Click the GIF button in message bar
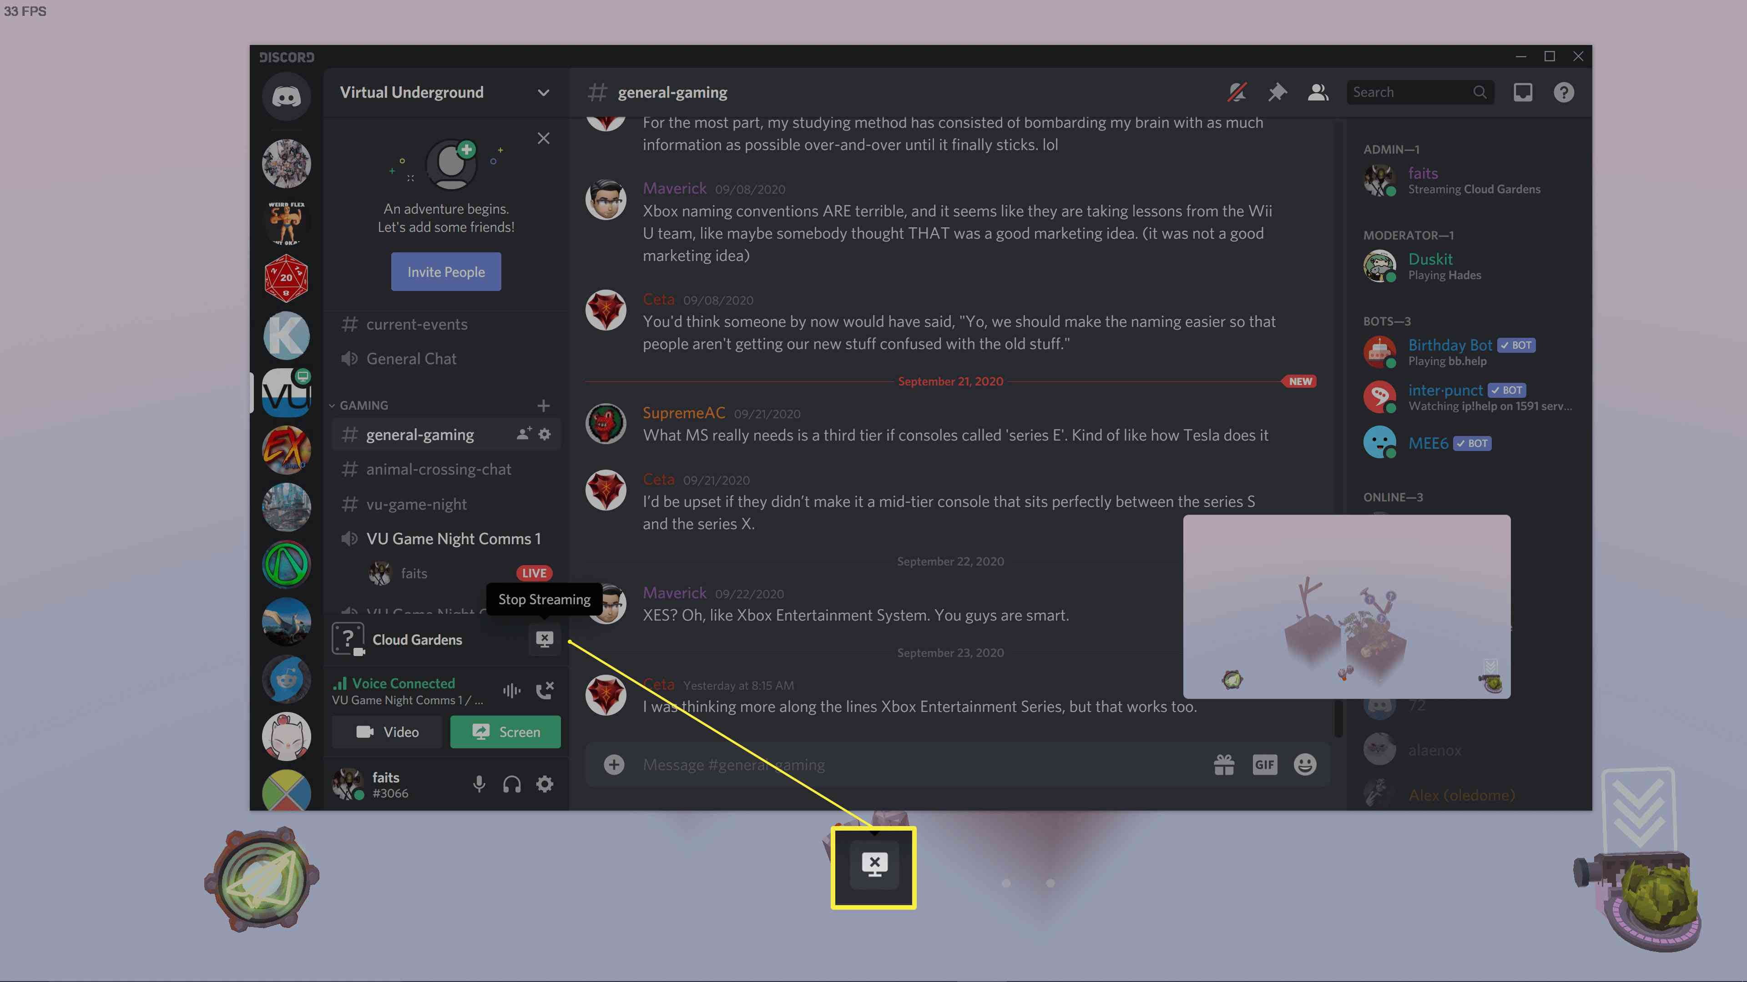 [x=1265, y=764]
